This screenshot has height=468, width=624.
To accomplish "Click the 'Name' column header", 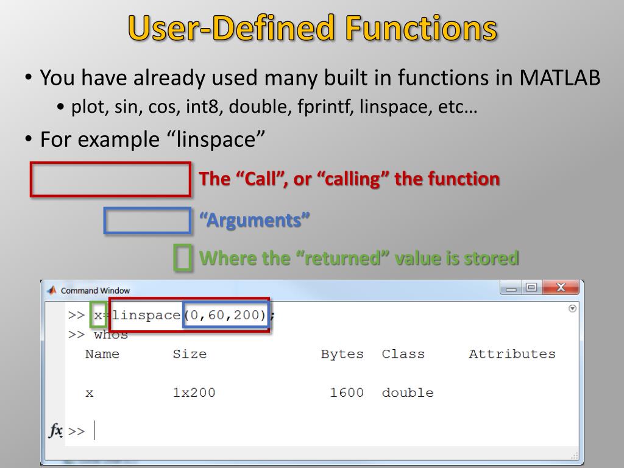I will point(102,354).
